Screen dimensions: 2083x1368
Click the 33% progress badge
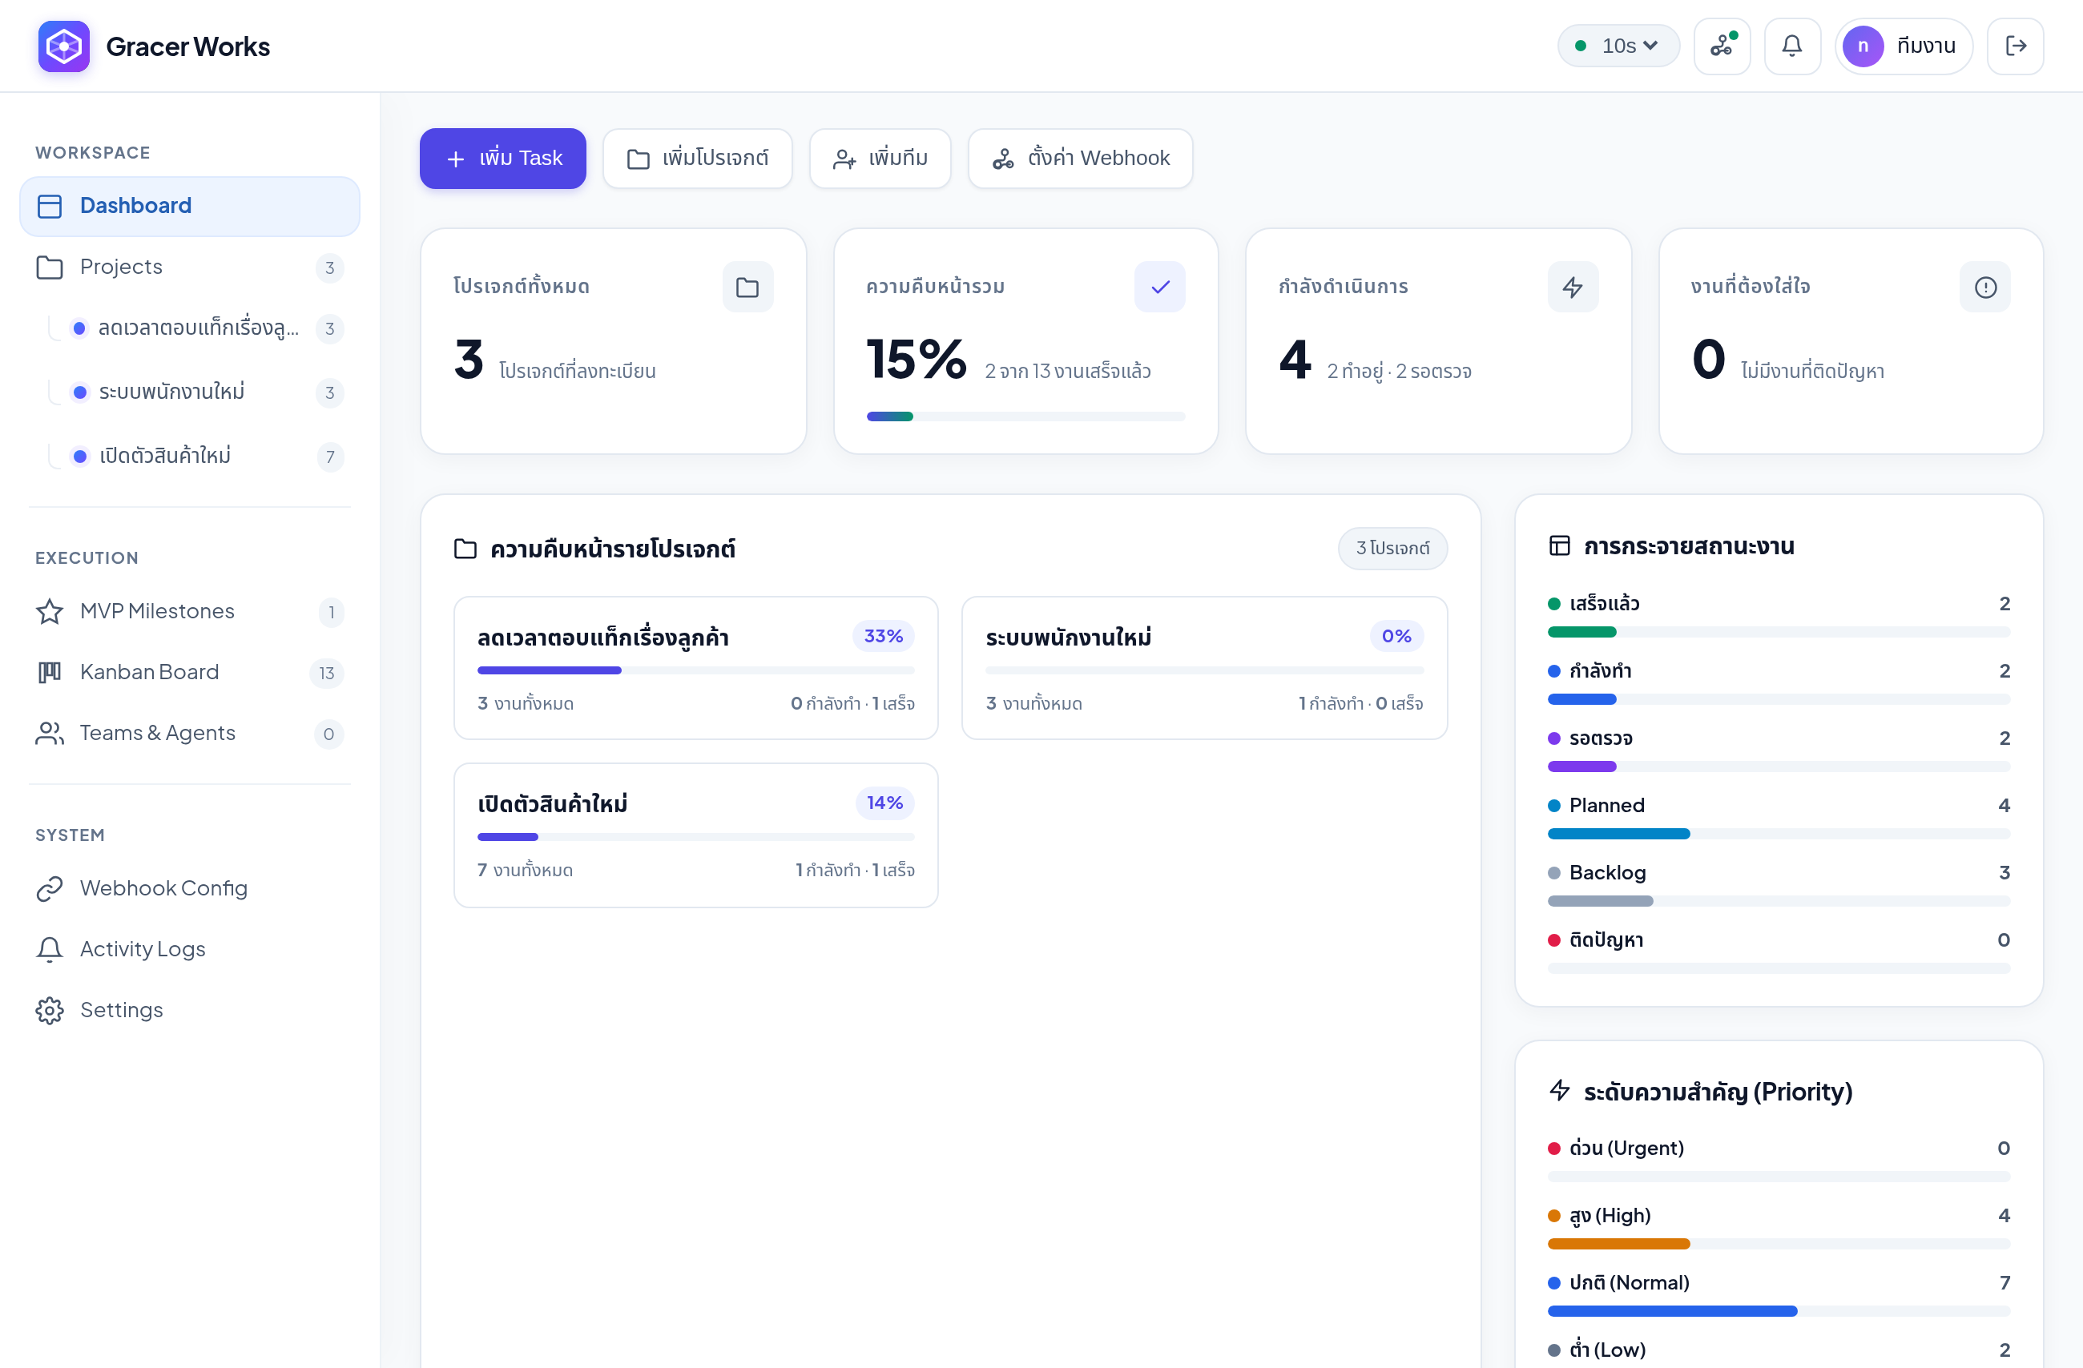[883, 636]
